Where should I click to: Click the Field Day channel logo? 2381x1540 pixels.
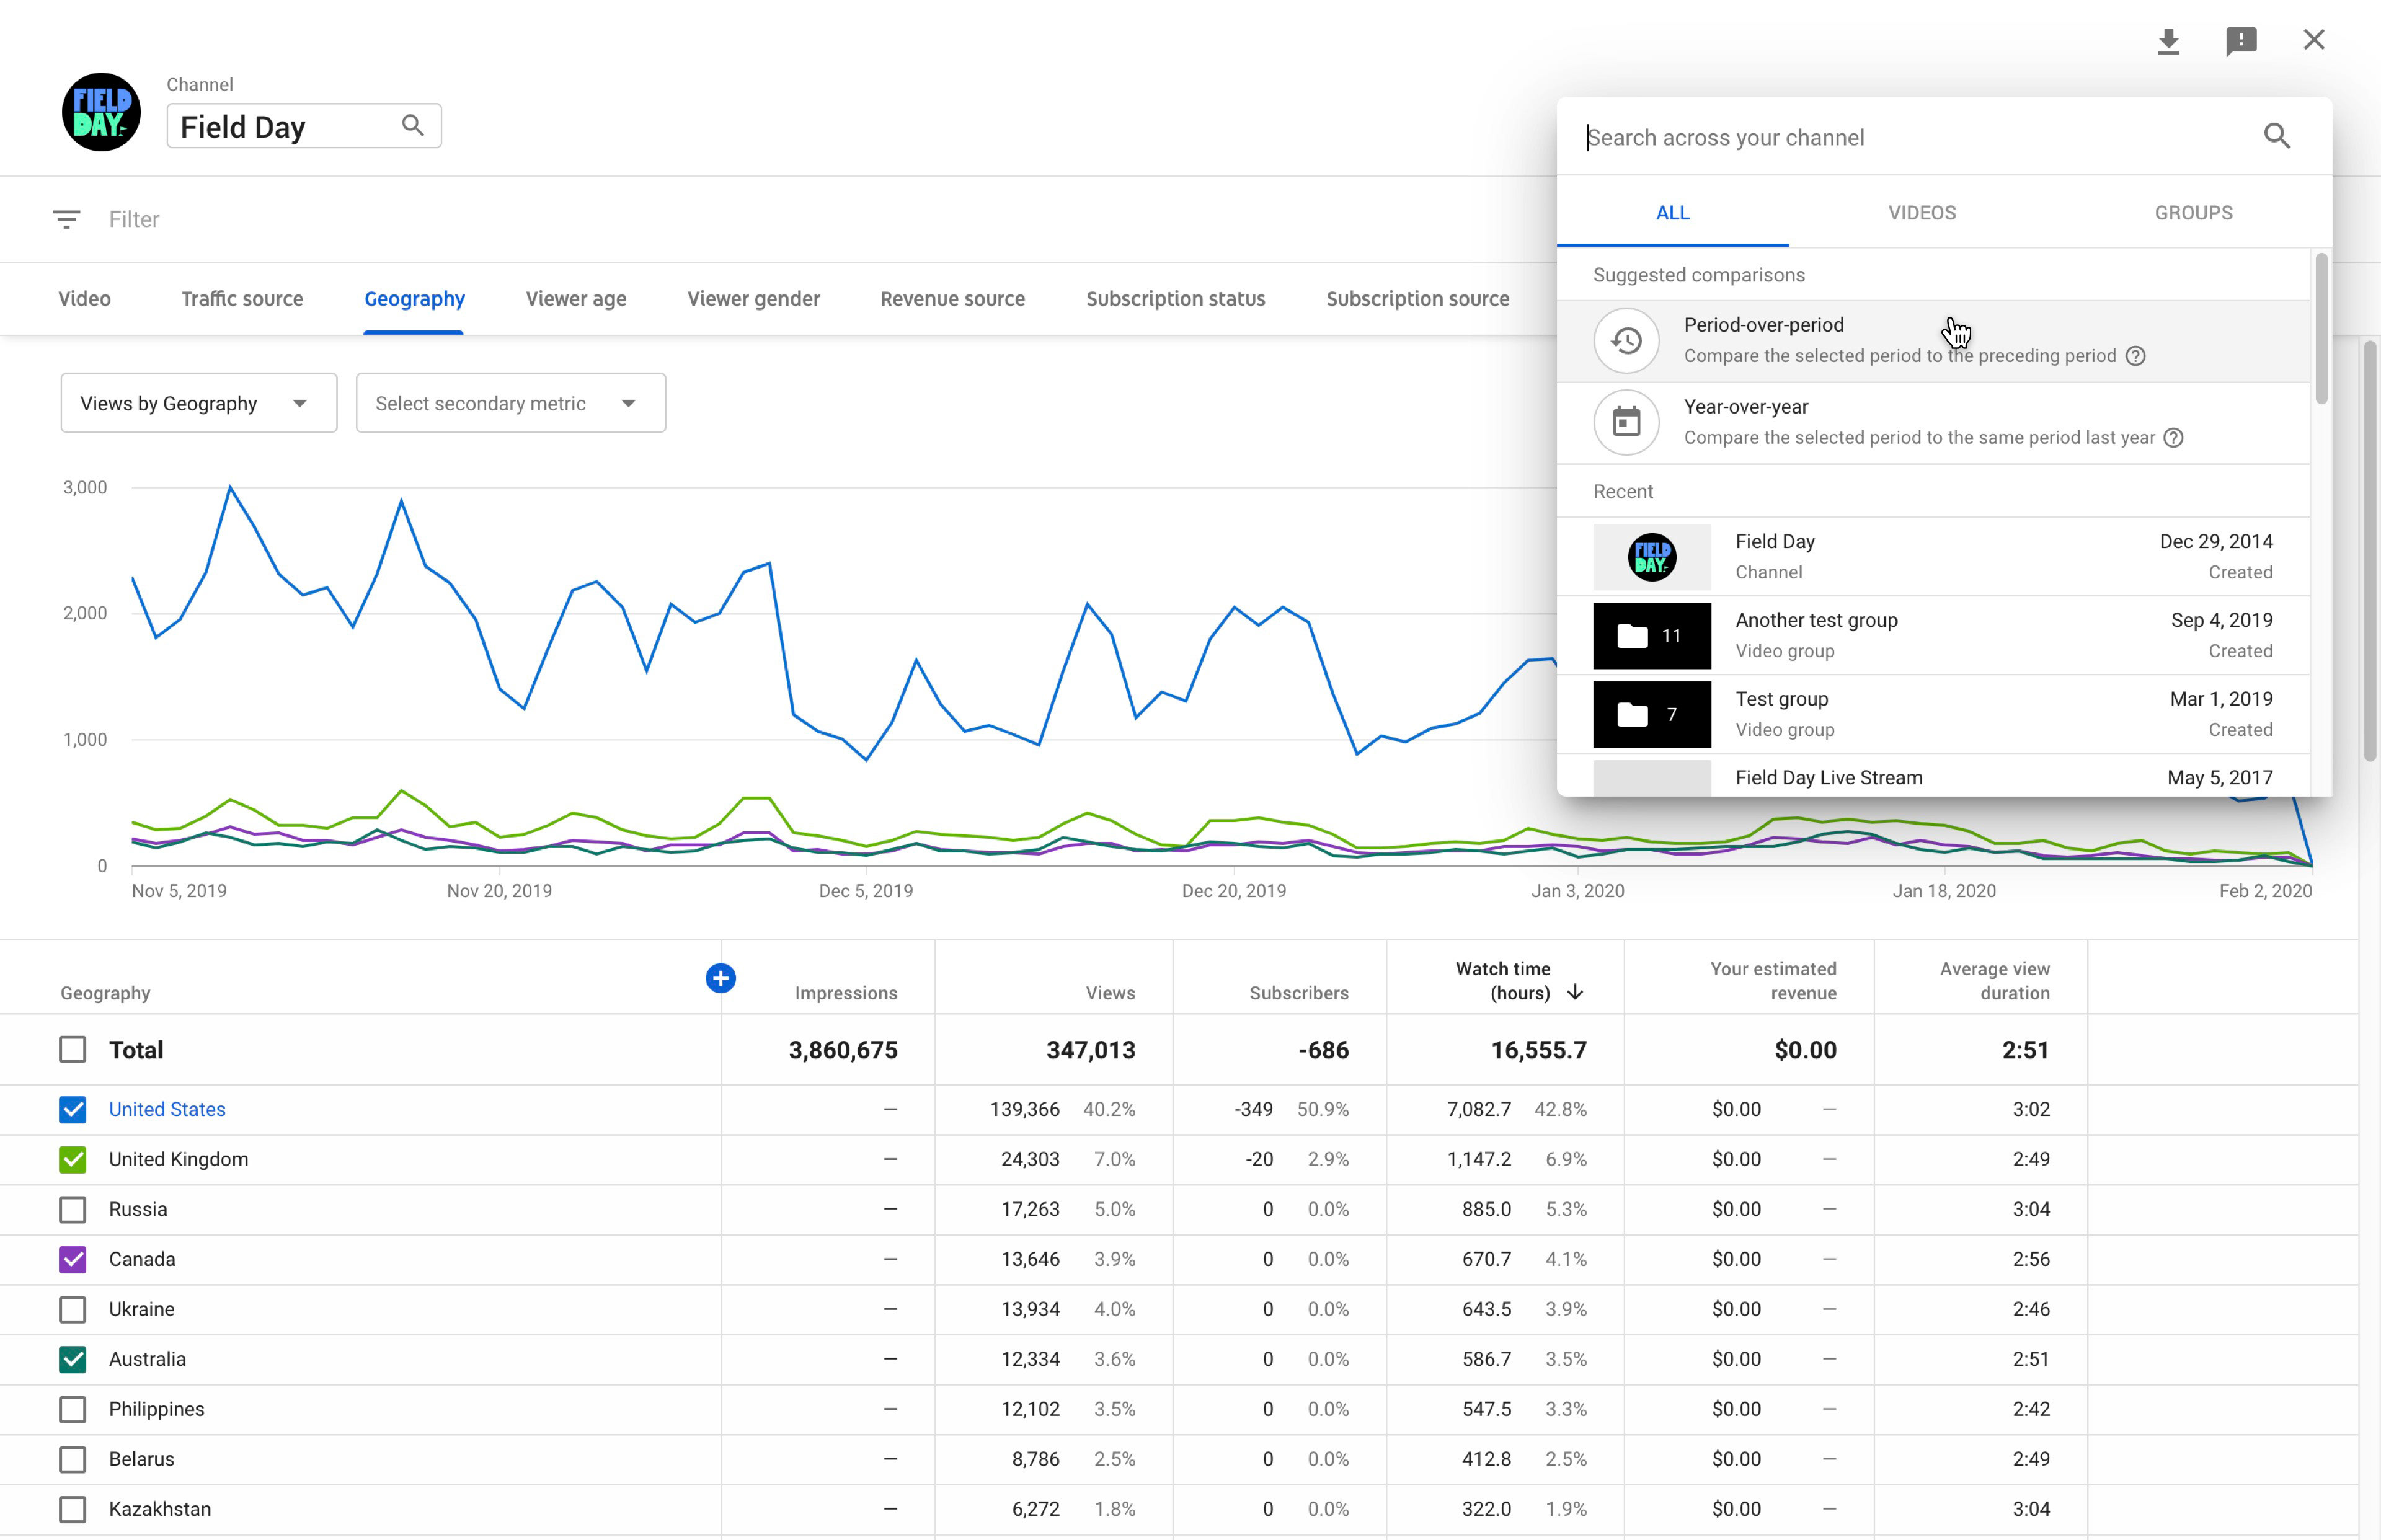(x=101, y=112)
